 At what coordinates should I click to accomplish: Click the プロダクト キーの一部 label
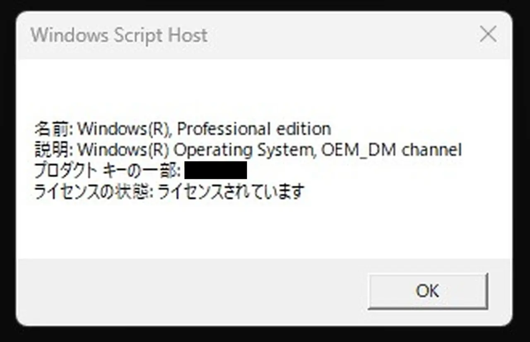107,170
